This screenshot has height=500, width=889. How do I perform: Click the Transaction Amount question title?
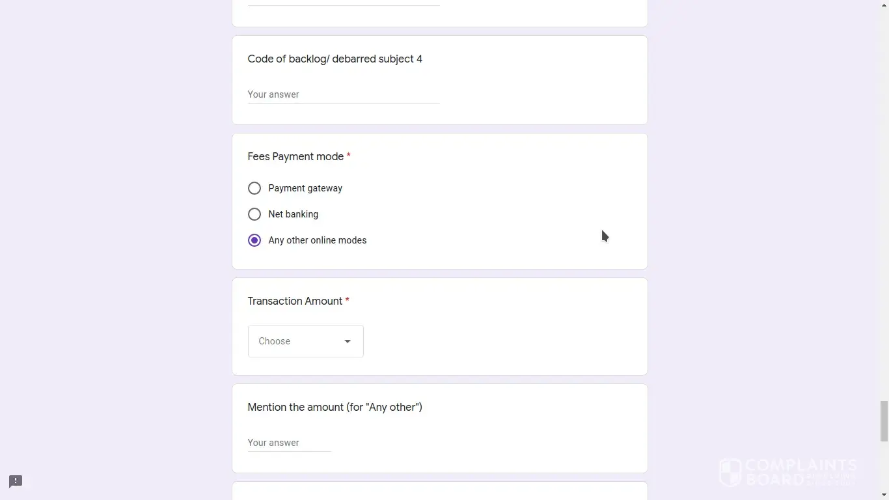point(295,301)
